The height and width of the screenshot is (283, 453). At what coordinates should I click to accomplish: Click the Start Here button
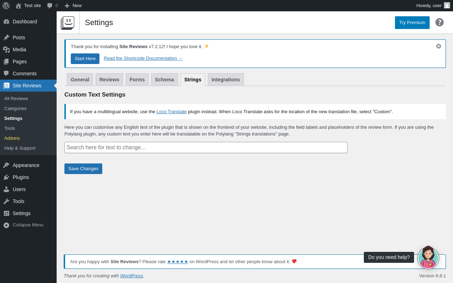click(85, 59)
